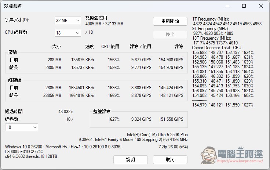Click the x64 6.C602 threads:18 128TB line

(x=31, y=156)
